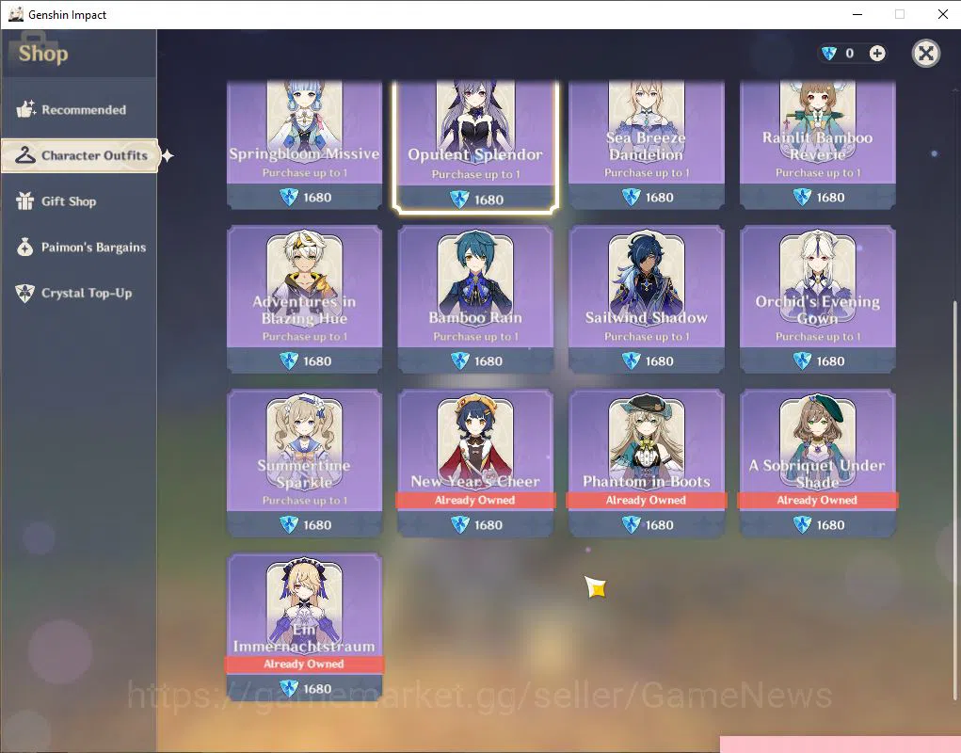Click the crystal balance icon at top
The image size is (961, 753).
click(x=828, y=54)
